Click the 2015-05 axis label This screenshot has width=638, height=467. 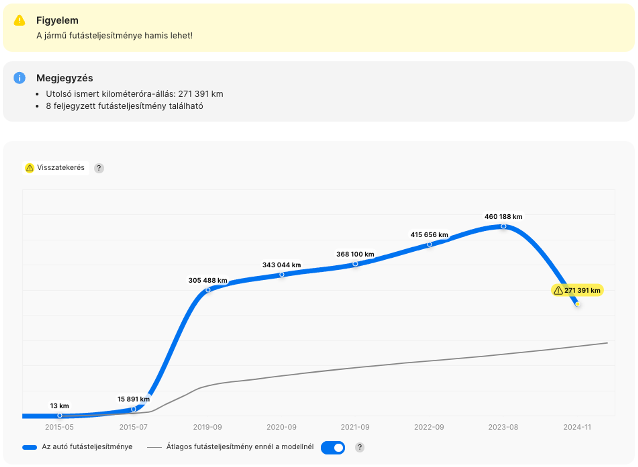[59, 427]
